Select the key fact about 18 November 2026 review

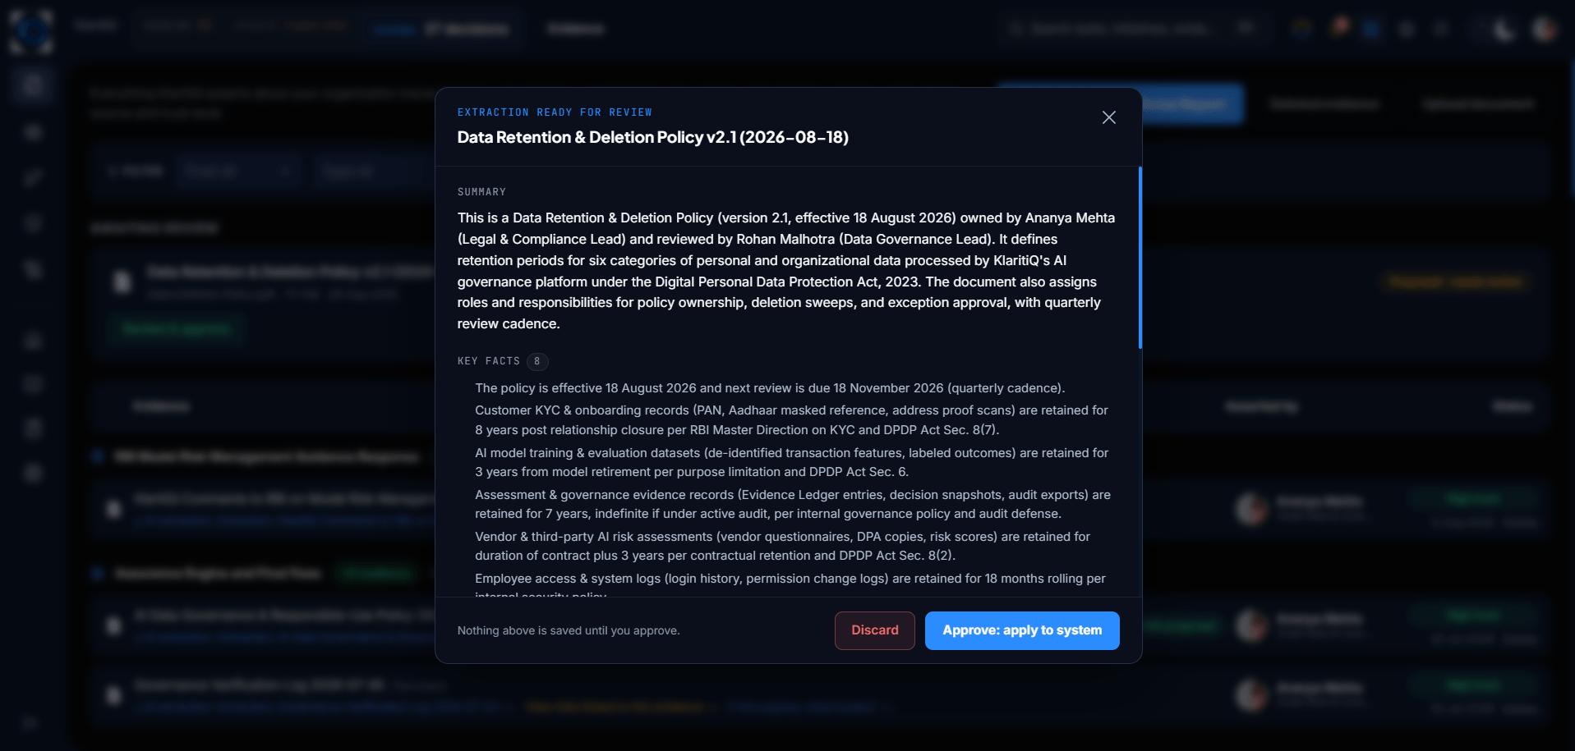point(770,388)
